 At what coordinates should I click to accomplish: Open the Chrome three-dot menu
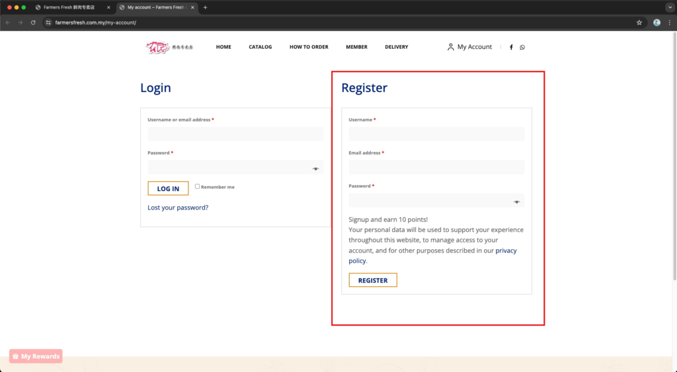[x=669, y=22]
